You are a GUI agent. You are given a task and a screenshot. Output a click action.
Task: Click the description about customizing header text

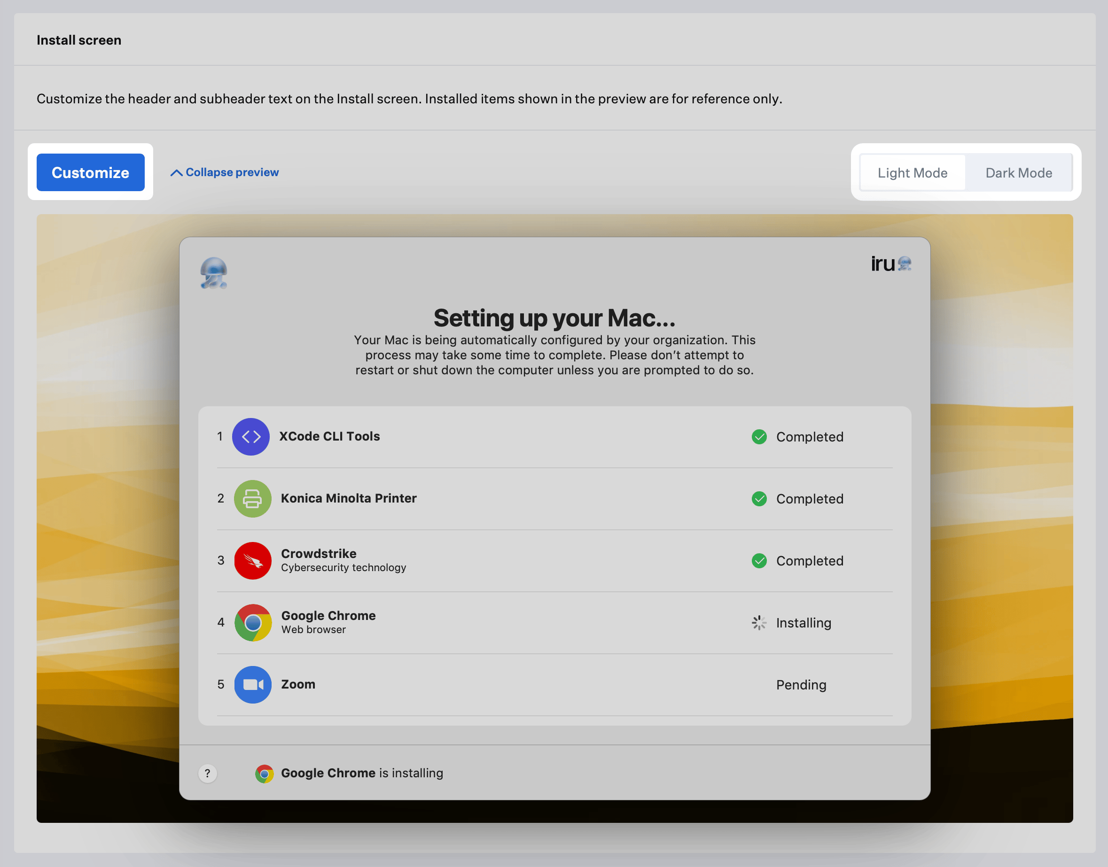click(409, 99)
